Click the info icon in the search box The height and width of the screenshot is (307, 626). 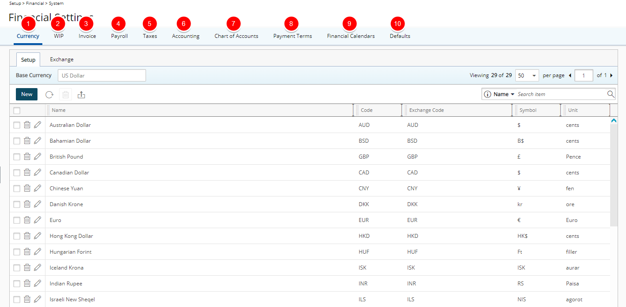487,94
